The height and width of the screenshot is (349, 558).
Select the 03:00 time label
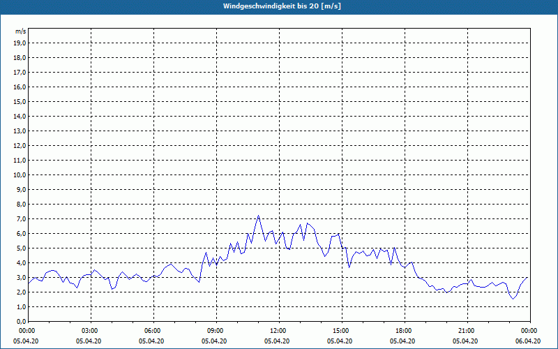pyautogui.click(x=91, y=331)
